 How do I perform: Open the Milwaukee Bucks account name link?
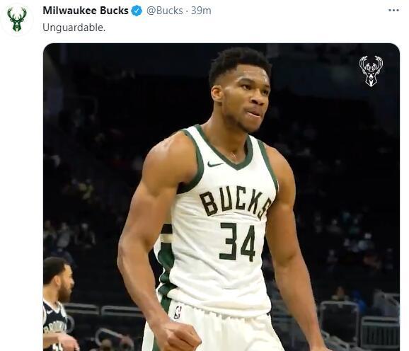(x=86, y=11)
